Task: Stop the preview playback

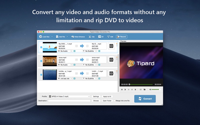Action: (132, 89)
